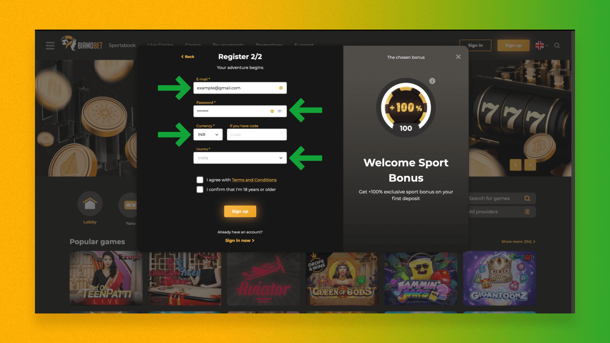Open the Sportsbook menu tab
Screen dimensions: 610x343
point(121,45)
